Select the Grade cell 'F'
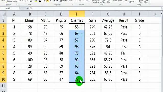163x92 pixels. (139, 53)
